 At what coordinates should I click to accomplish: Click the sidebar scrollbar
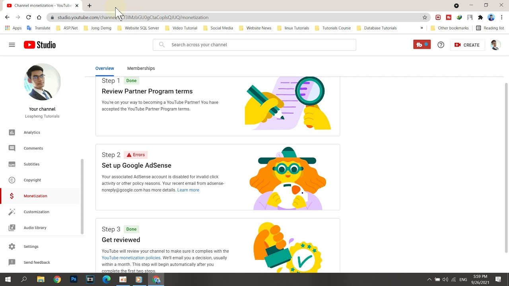pos(82,197)
